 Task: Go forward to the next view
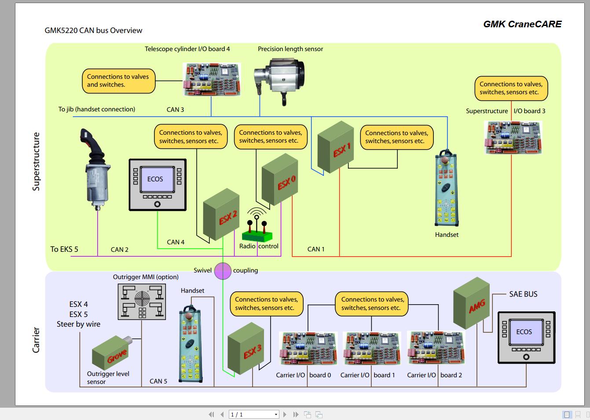click(318, 414)
